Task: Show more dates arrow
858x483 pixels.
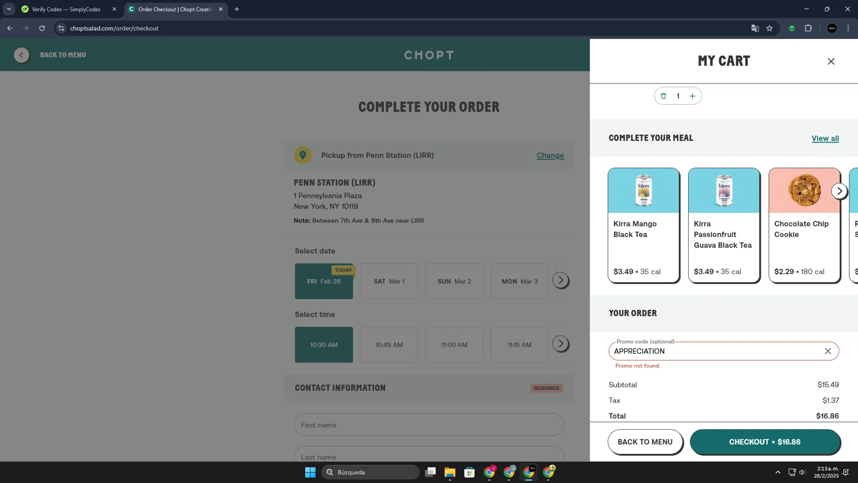Action: [x=561, y=280]
